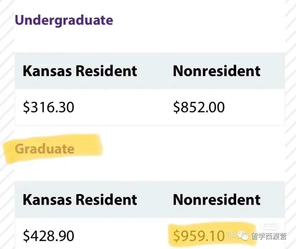Click the WeChat logo watermark icon
This screenshot has height=249, width=296.
[243, 236]
